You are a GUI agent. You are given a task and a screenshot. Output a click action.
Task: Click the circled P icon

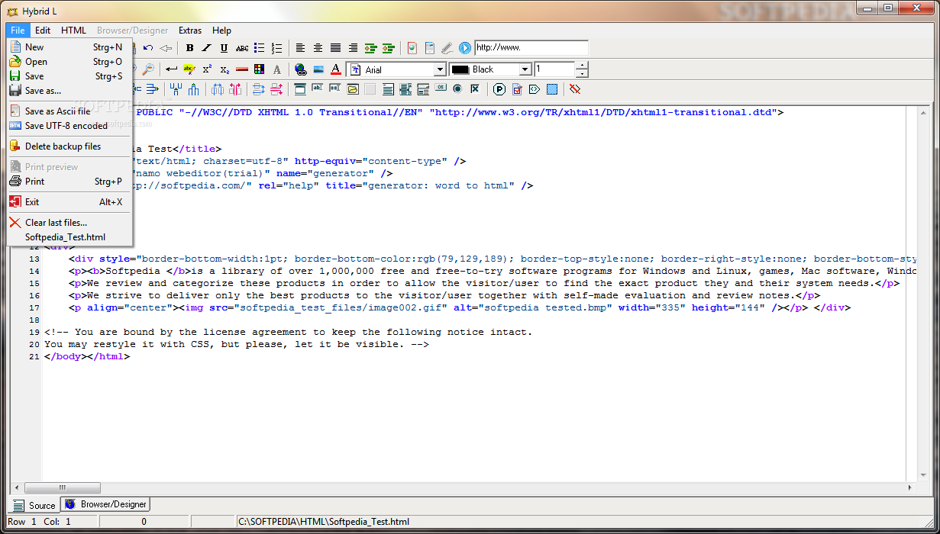499,89
